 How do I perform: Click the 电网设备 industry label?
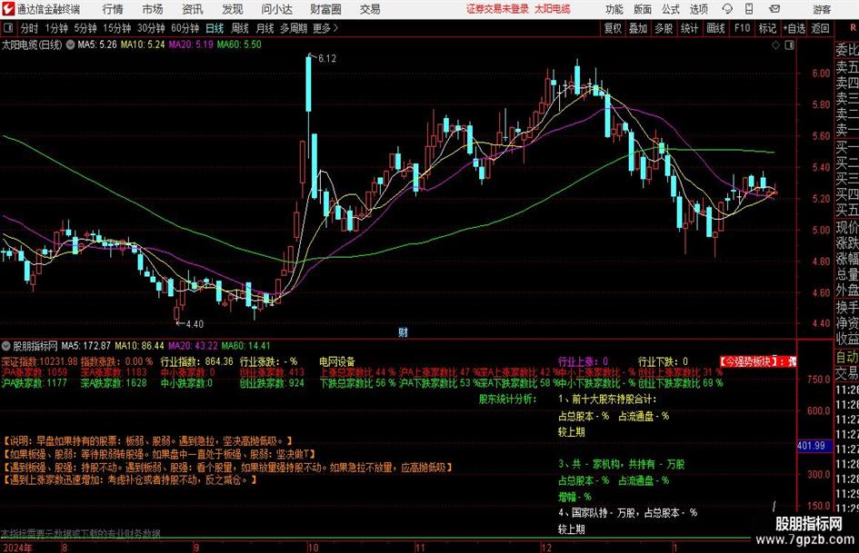337,361
